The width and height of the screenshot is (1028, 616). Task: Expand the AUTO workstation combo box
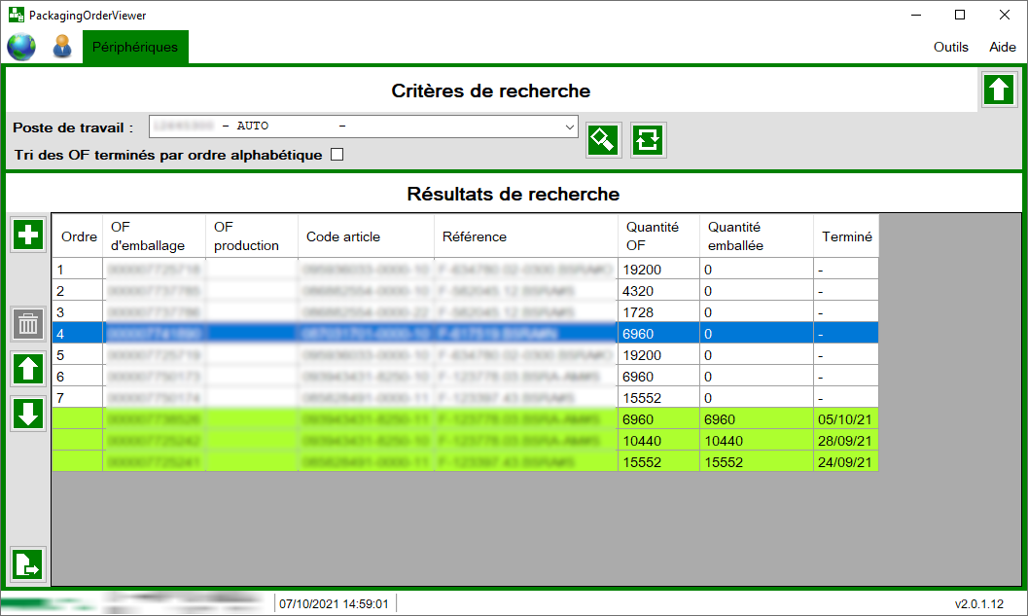pos(569,127)
